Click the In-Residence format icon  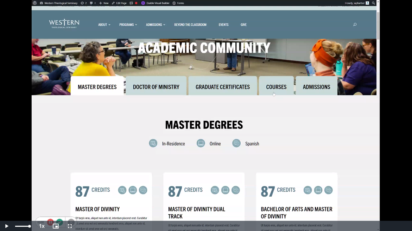[x=153, y=143]
